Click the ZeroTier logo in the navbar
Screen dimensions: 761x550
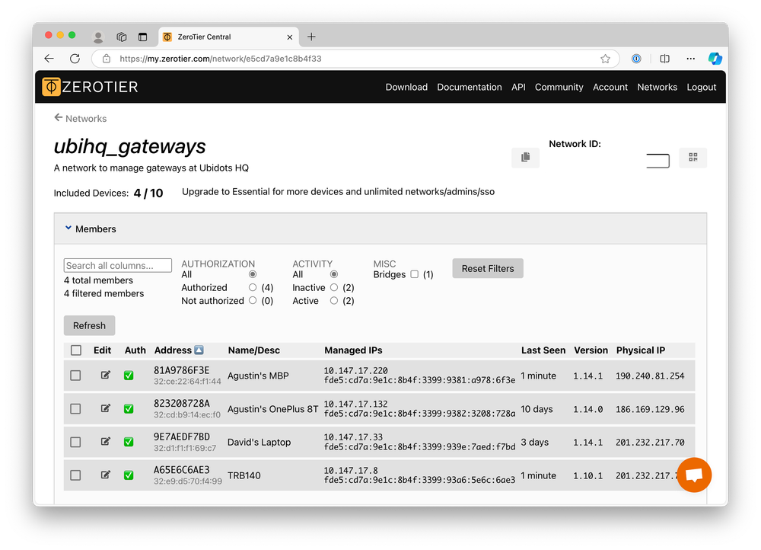pos(89,87)
